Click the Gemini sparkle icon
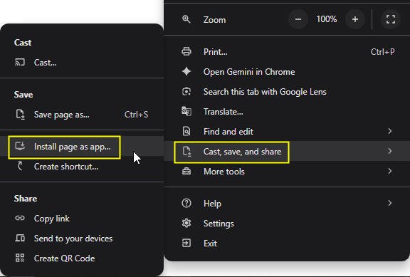The width and height of the screenshot is (410, 277). point(186,71)
